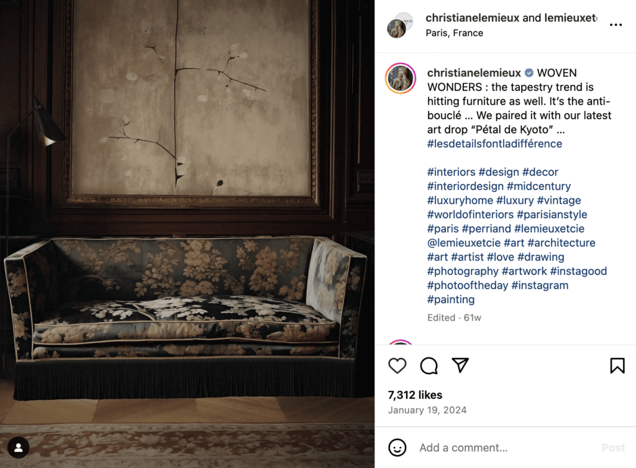
Task: Click the Paris, France location link
Action: 454,33
